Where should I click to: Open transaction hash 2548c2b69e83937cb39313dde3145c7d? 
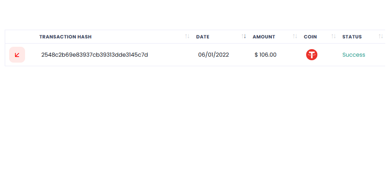pyautogui.click(x=95, y=55)
